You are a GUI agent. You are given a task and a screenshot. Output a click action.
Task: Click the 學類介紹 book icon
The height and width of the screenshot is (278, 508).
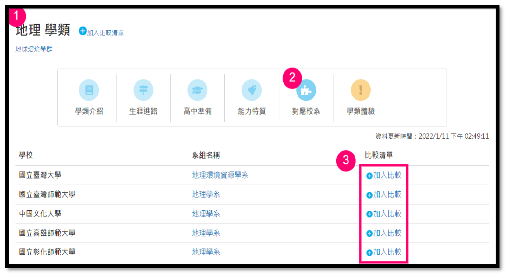(89, 90)
